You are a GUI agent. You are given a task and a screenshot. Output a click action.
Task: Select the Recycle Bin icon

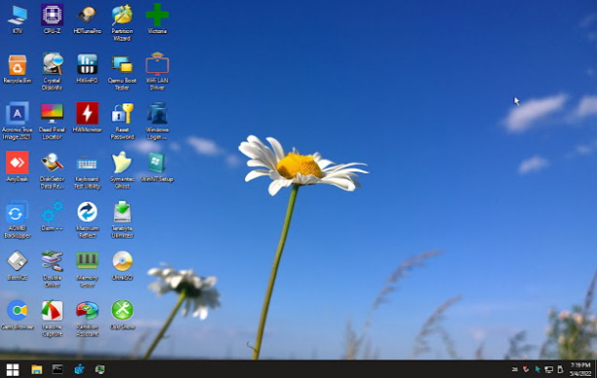coord(18,68)
